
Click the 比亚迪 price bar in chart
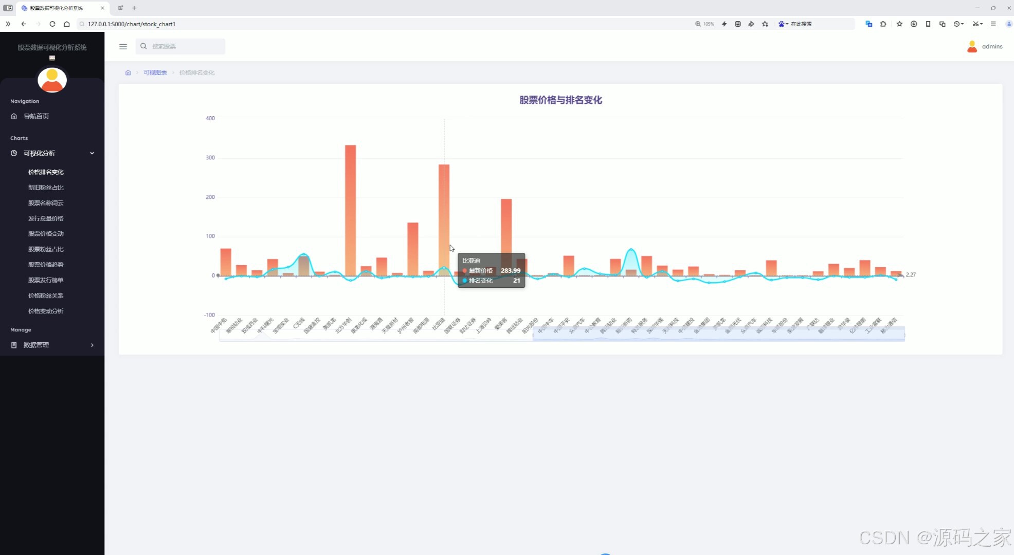point(444,216)
